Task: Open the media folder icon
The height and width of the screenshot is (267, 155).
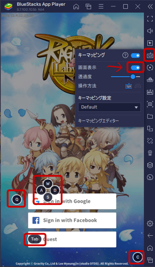Action: 150,116
